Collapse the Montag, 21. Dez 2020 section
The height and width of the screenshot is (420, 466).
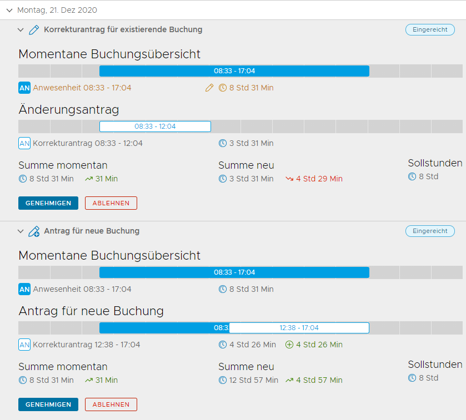point(9,11)
